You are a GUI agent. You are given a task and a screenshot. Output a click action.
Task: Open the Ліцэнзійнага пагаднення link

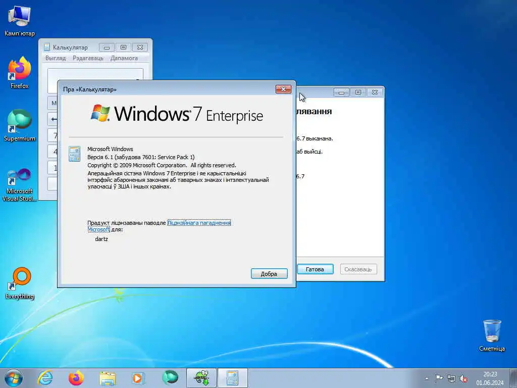[x=199, y=223]
